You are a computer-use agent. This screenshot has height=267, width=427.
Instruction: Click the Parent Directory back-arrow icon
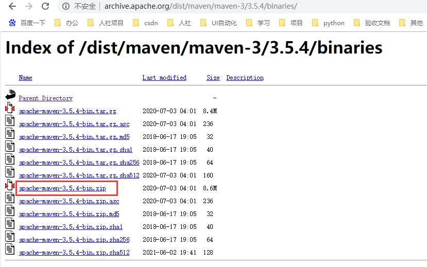(x=10, y=95)
